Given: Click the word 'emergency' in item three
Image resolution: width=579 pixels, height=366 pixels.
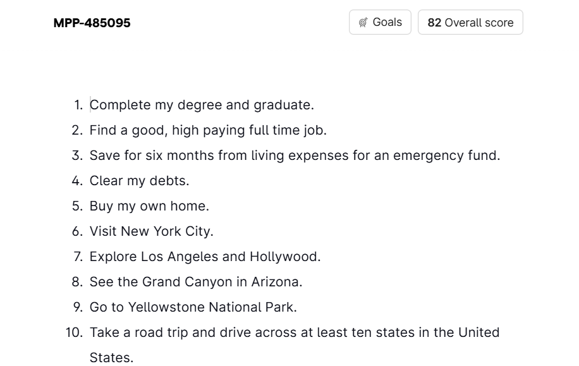Looking at the screenshot, I should pyautogui.click(x=429, y=156).
